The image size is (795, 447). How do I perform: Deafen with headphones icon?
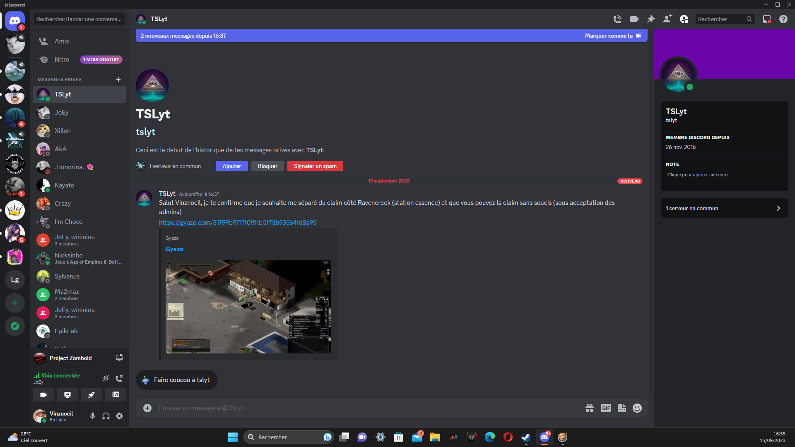point(106,416)
